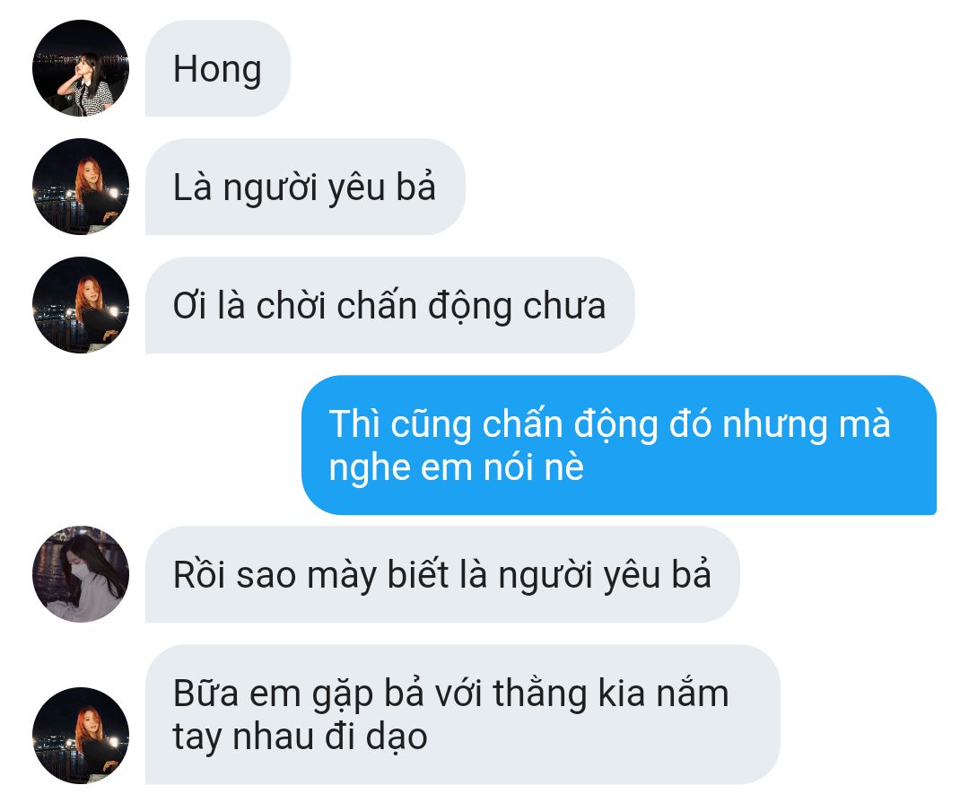
Task: Click the word "Thì" in the blue message
Action: [354, 423]
